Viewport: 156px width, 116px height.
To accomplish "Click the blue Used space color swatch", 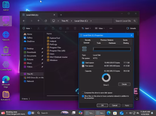I will coord(83,63).
